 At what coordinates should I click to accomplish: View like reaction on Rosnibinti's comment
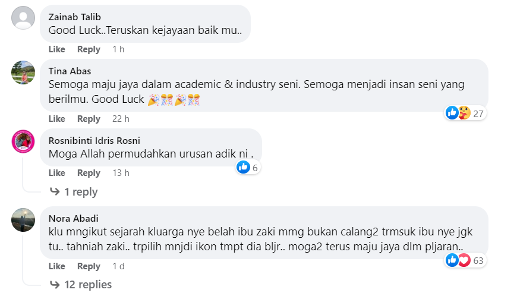(243, 167)
